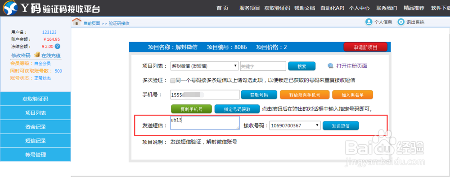
Task: Click the 项目编号:8086 header text
Action: pyautogui.click(x=227, y=47)
